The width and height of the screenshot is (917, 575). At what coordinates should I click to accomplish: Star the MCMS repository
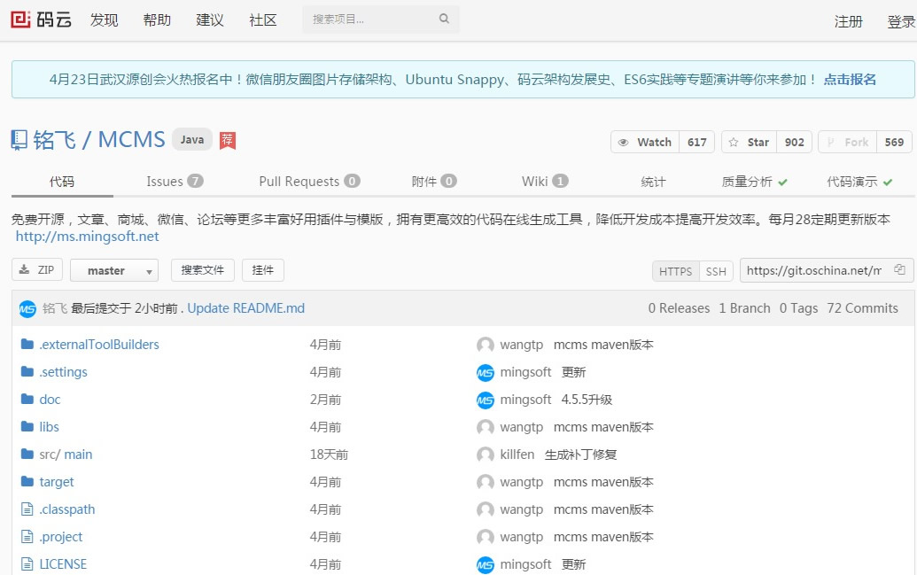(749, 142)
